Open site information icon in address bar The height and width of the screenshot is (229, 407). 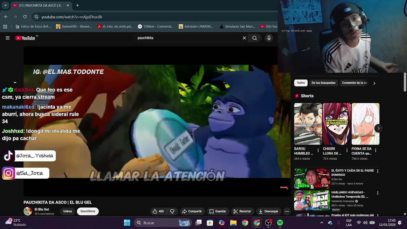[36, 17]
